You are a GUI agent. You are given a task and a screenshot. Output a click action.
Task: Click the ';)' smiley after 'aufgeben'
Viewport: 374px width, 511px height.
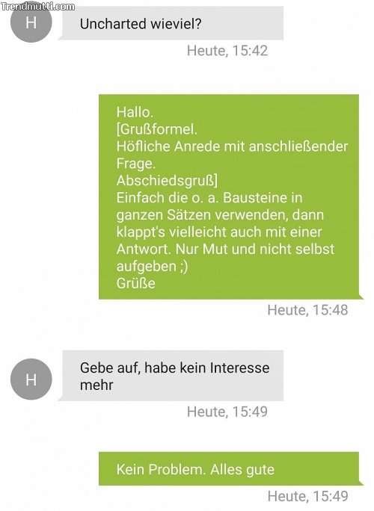point(184,266)
